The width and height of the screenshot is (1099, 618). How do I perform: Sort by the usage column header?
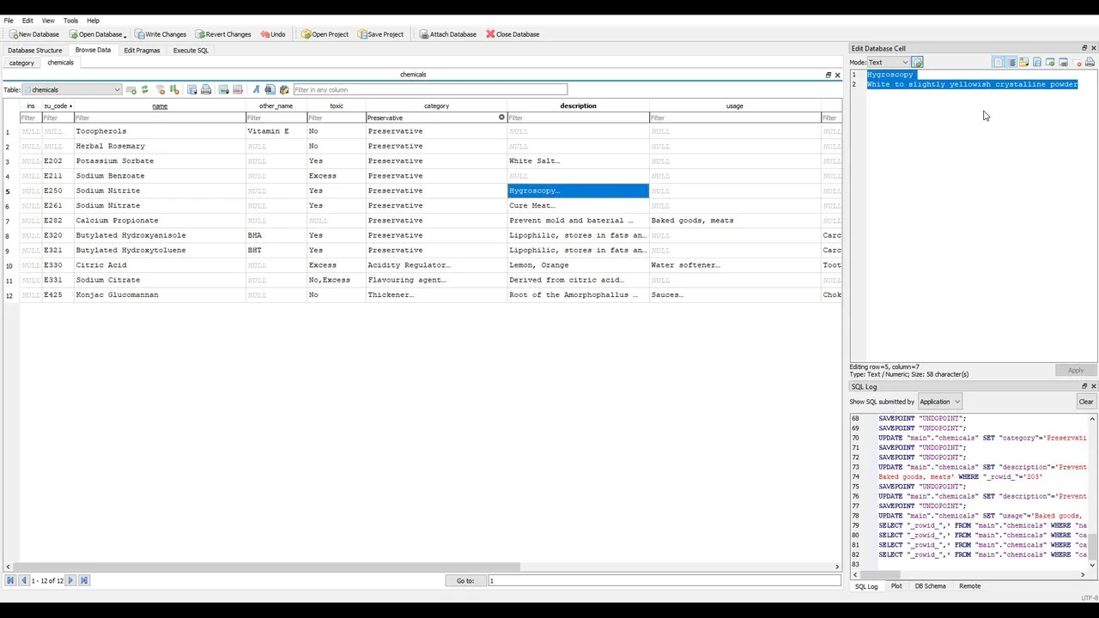pyautogui.click(x=735, y=106)
